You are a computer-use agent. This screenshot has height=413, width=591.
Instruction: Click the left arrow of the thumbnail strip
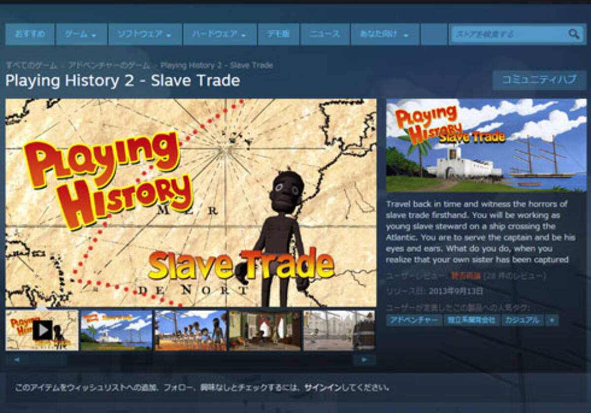click(17, 360)
